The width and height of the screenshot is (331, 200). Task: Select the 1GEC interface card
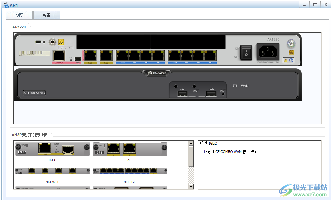(52, 149)
